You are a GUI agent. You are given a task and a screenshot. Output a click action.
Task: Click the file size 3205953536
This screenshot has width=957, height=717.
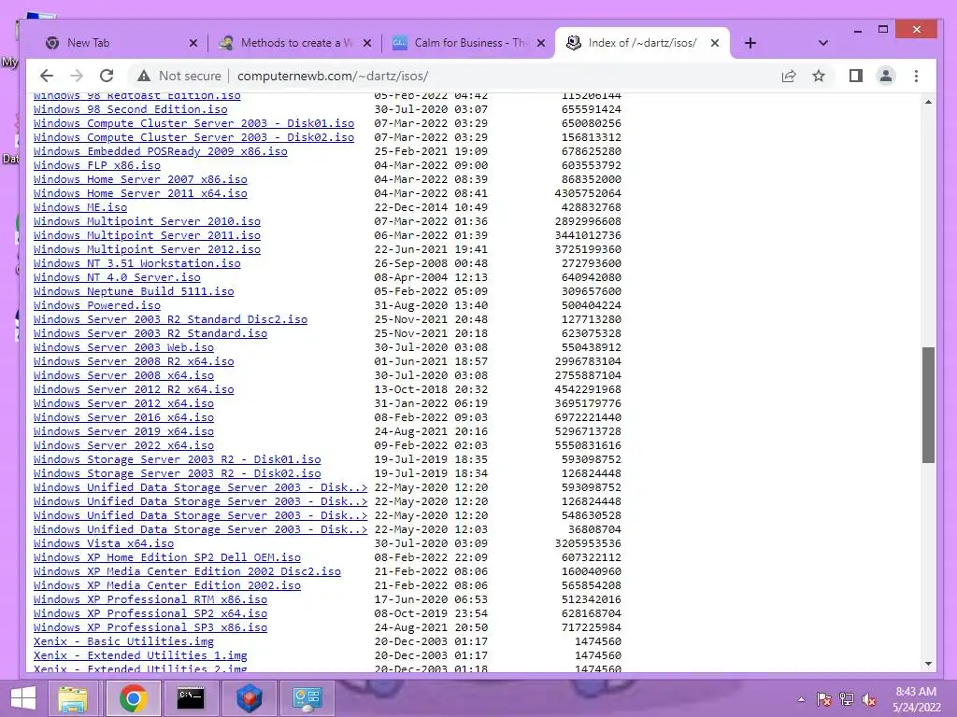[x=589, y=544]
